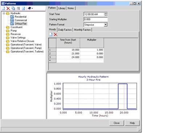Select row 1 header in table

coord(52,50)
